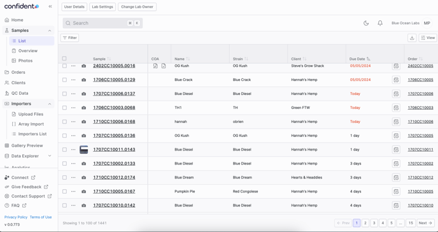Check the select-all header checkbox
This screenshot has height=232, width=438.
click(64, 59)
